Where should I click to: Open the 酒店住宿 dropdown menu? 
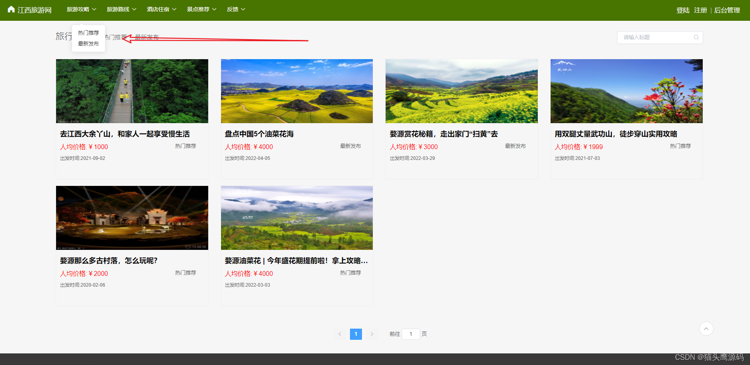point(162,9)
